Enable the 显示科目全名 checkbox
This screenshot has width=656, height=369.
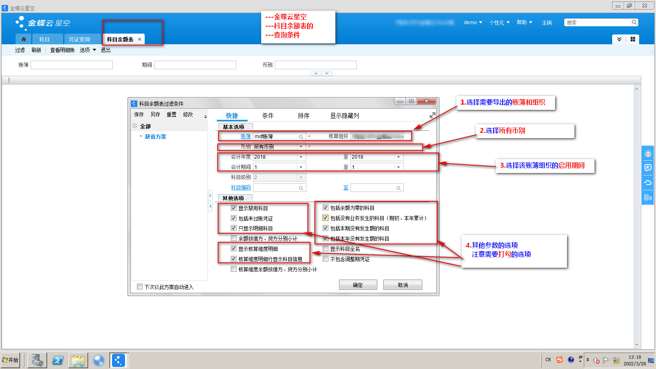(x=326, y=249)
